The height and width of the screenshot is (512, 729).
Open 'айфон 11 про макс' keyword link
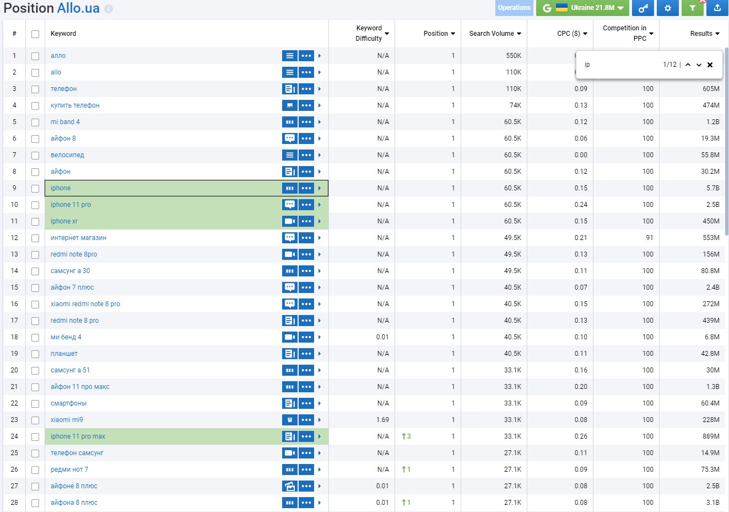(80, 387)
